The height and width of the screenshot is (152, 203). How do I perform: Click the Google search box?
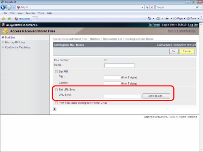(x=175, y=7)
